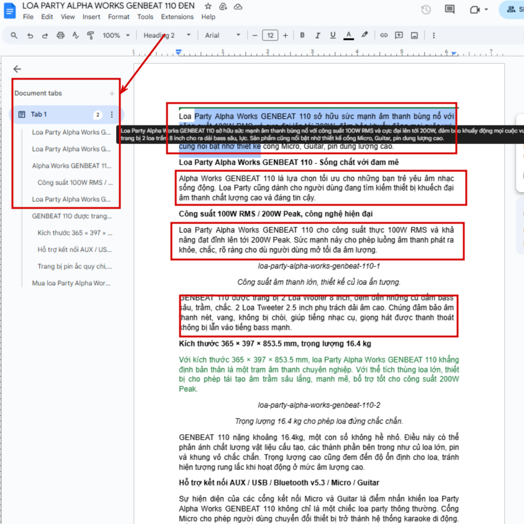
Task: Start a video call icon
Action: [474, 10]
